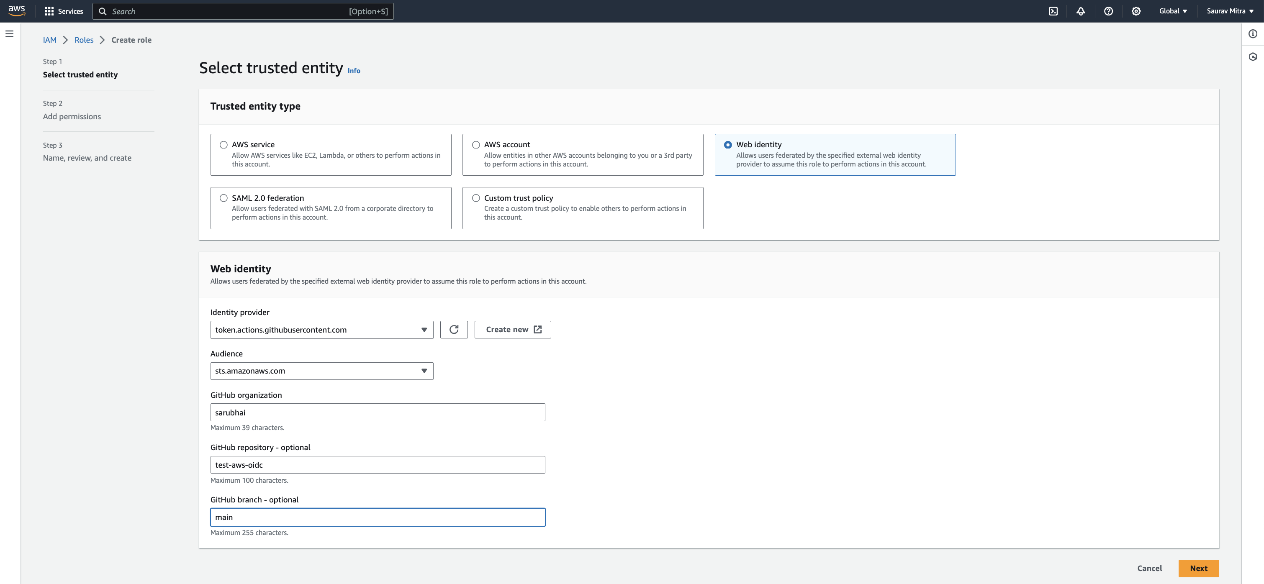Expand the Audience dropdown
Screen dimensions: 1264x584
(321, 371)
